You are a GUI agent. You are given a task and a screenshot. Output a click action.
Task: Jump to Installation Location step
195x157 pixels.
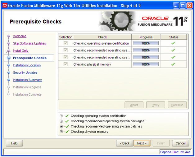click(x=27, y=65)
